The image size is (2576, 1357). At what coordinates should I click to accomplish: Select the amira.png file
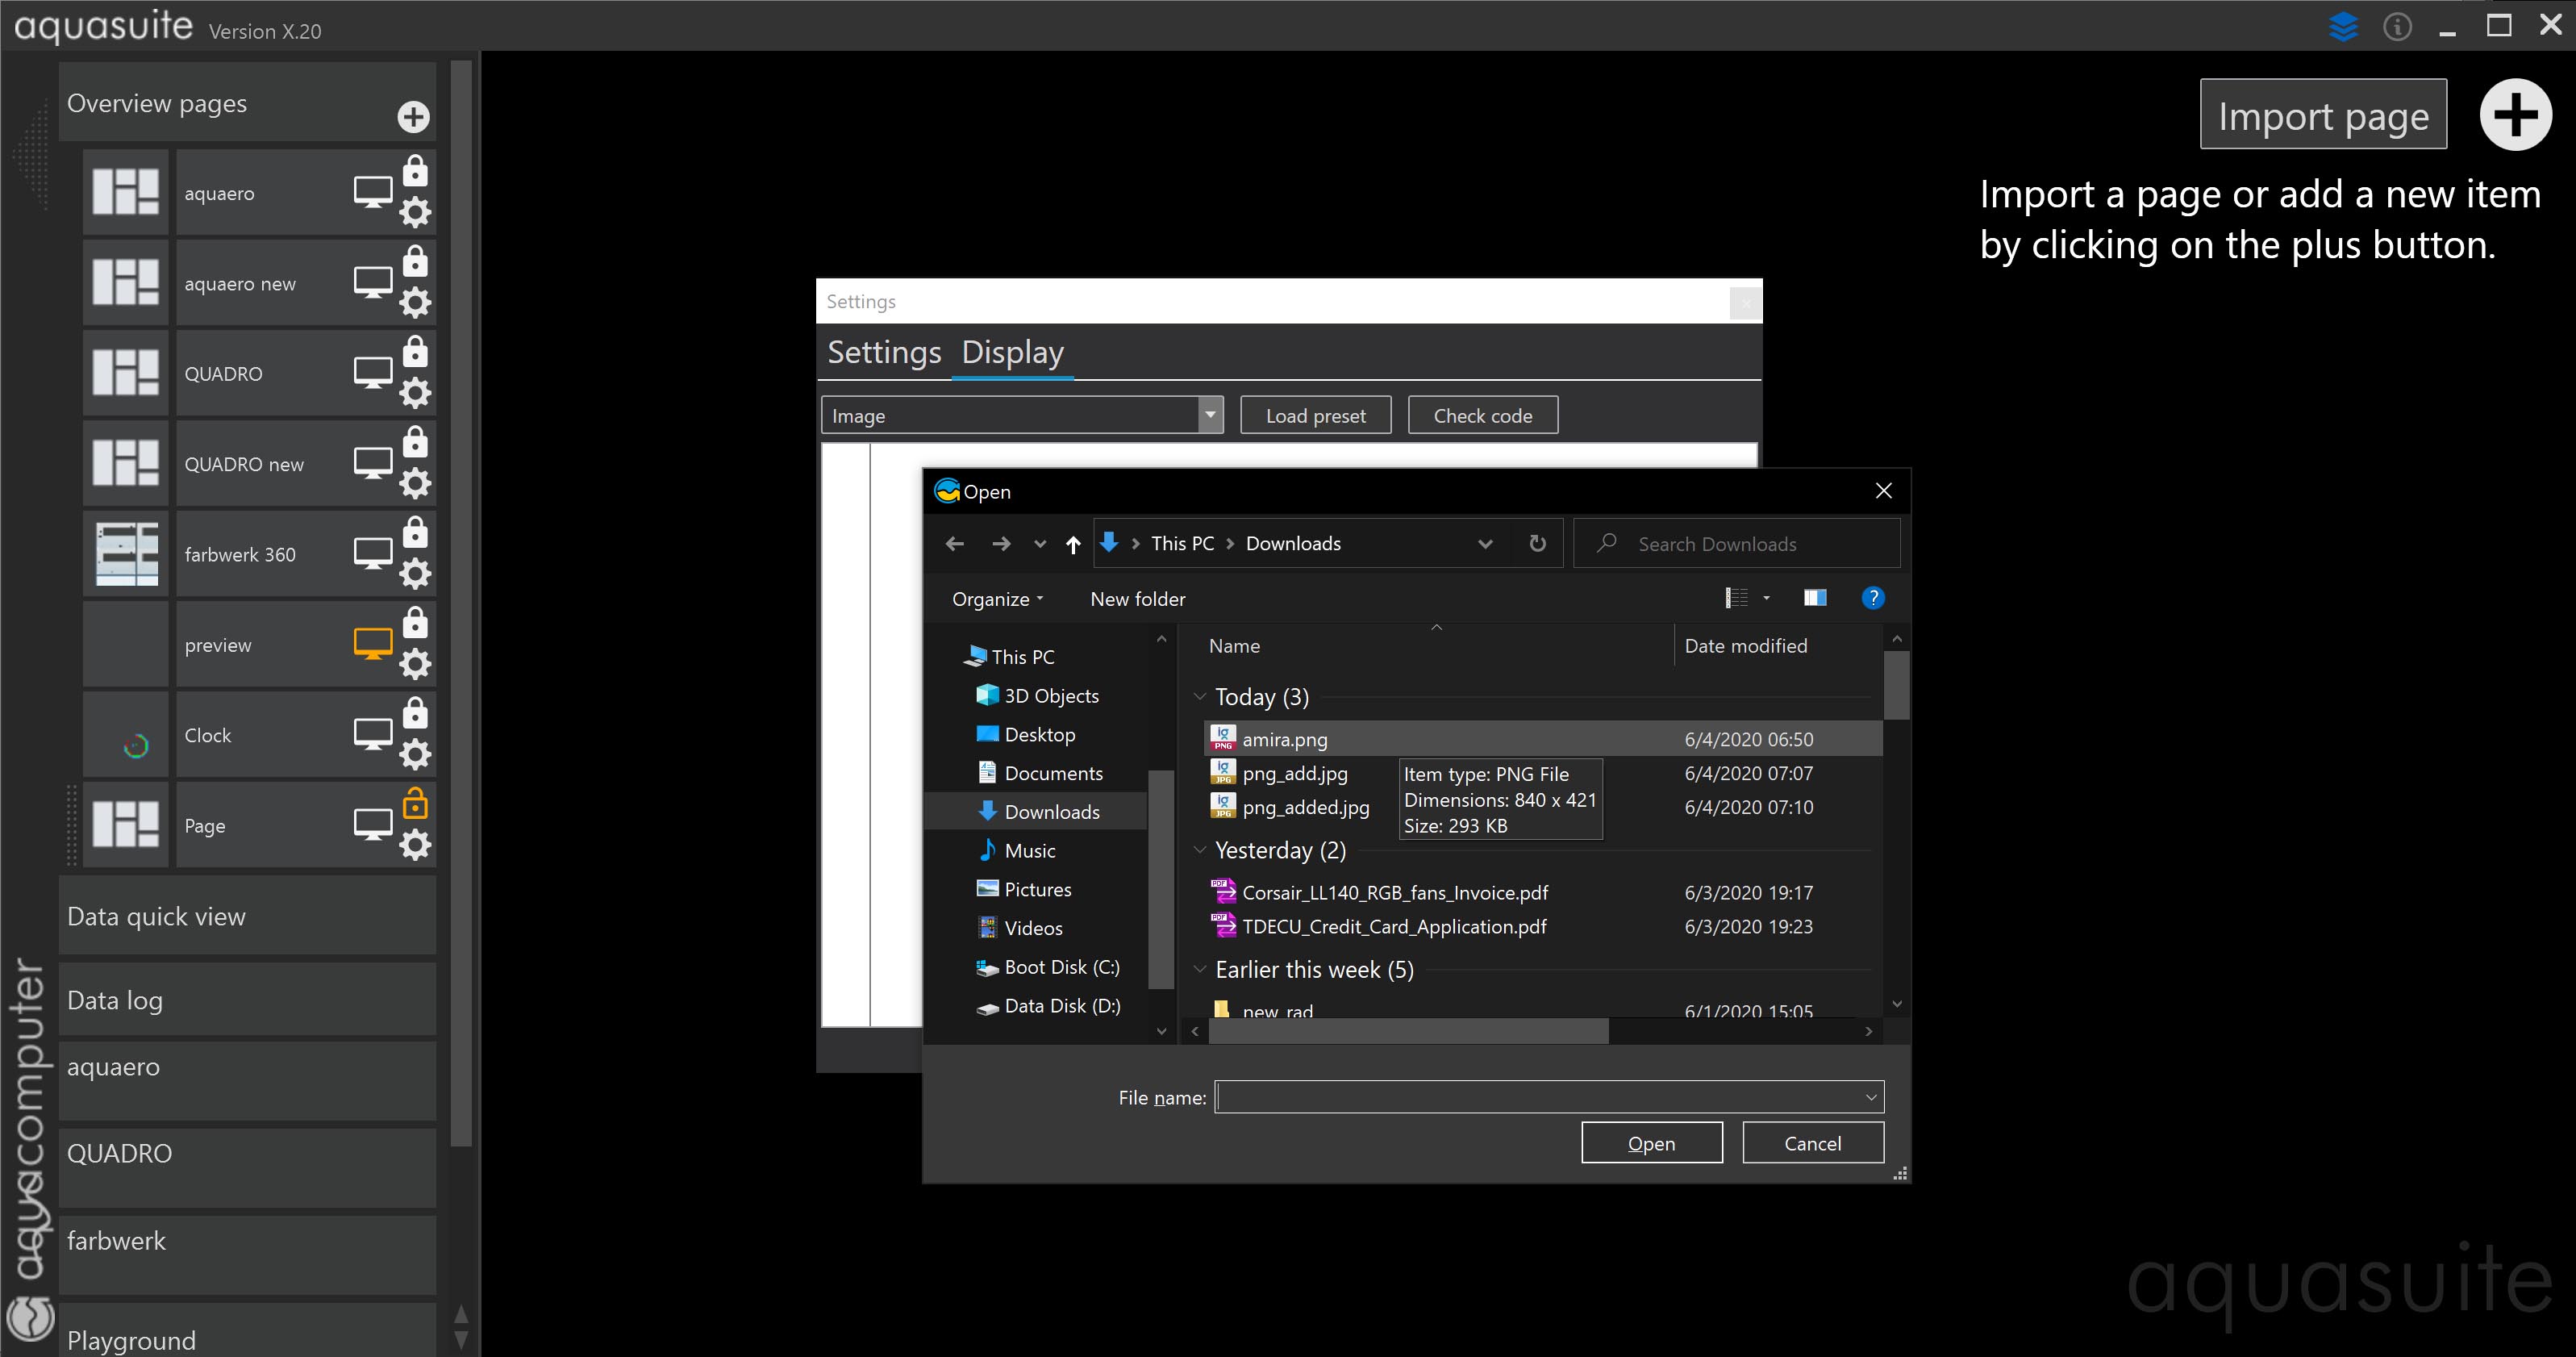point(1544,739)
